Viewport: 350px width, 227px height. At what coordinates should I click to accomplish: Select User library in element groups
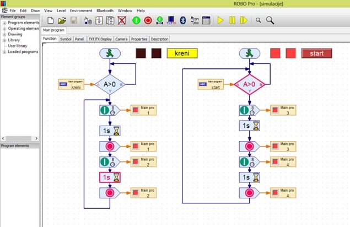18,46
